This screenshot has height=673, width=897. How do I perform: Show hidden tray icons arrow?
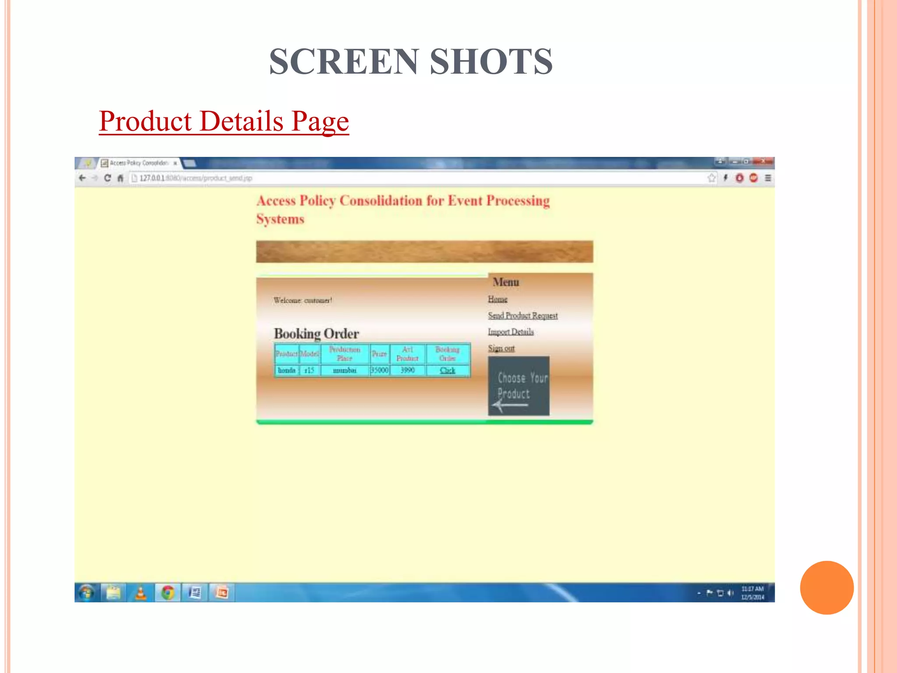pos(699,593)
